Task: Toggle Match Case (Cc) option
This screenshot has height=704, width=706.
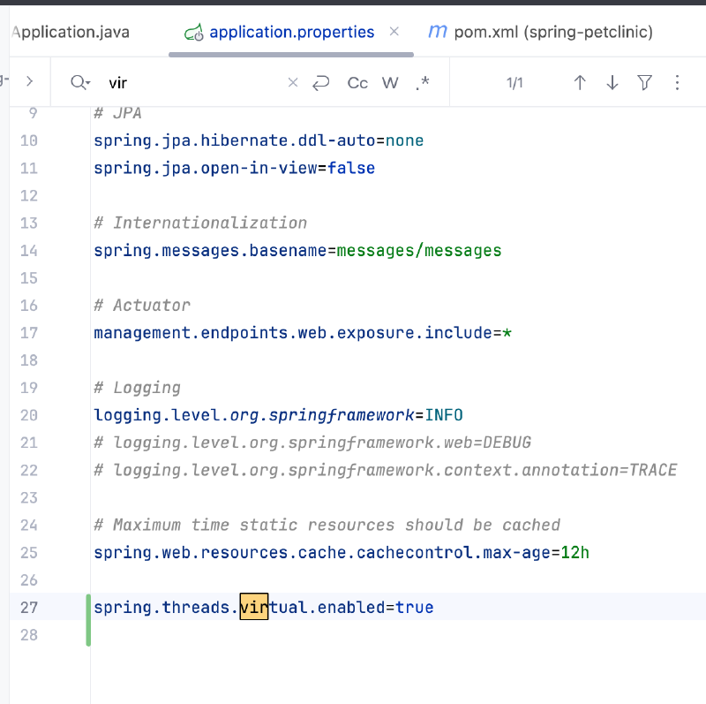Action: pyautogui.click(x=357, y=82)
